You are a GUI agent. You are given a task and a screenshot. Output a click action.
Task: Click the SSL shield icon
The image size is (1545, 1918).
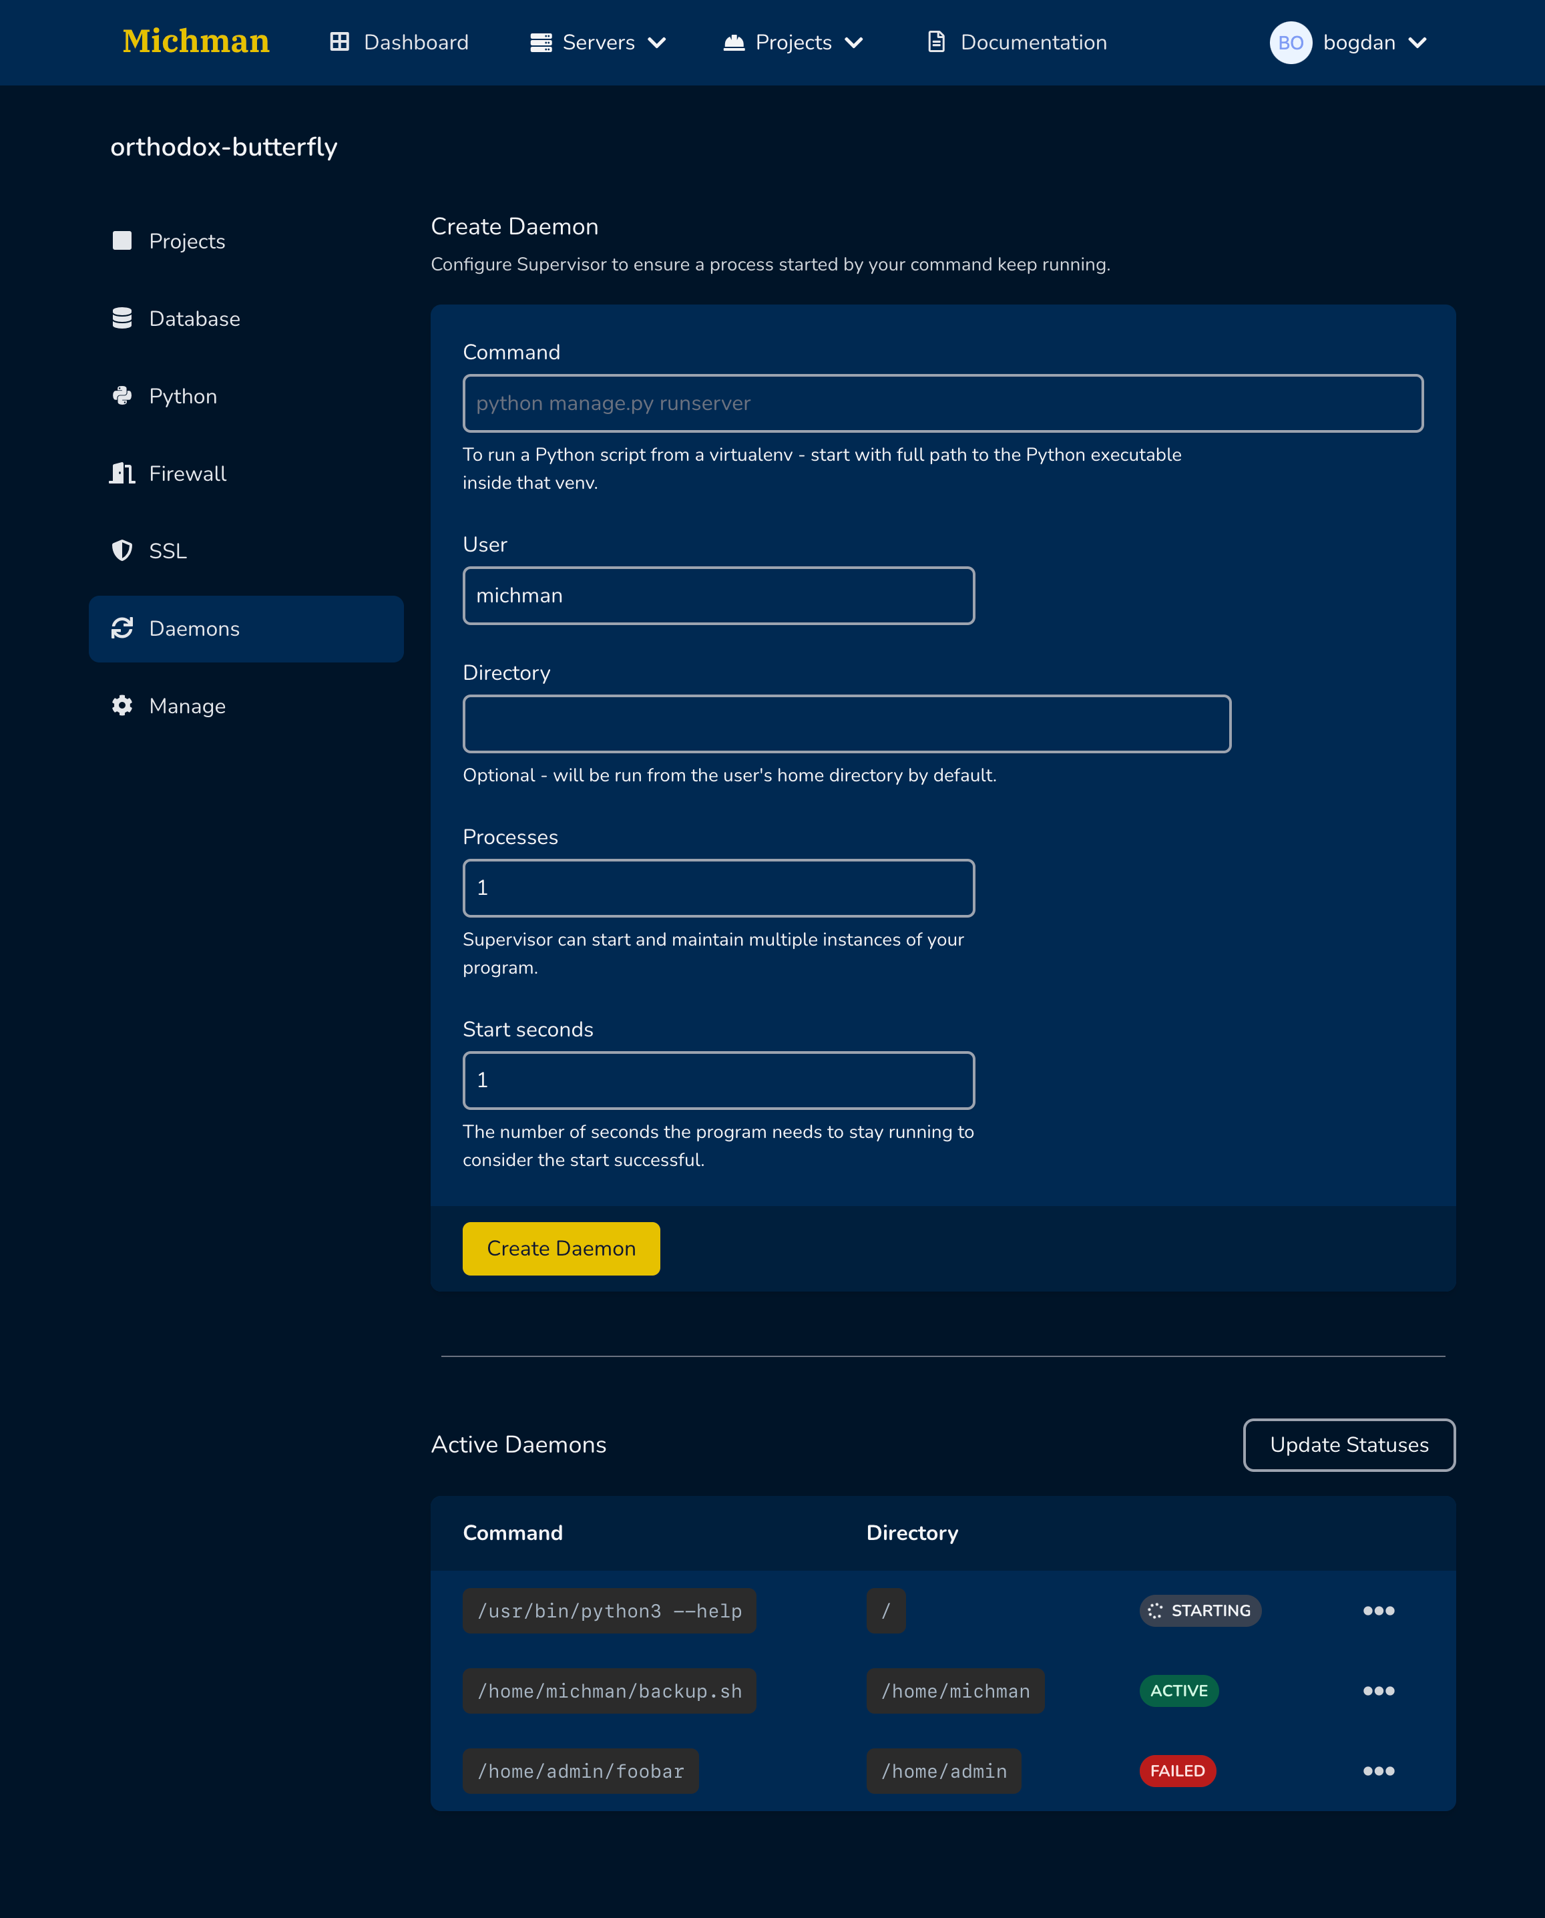click(x=122, y=551)
